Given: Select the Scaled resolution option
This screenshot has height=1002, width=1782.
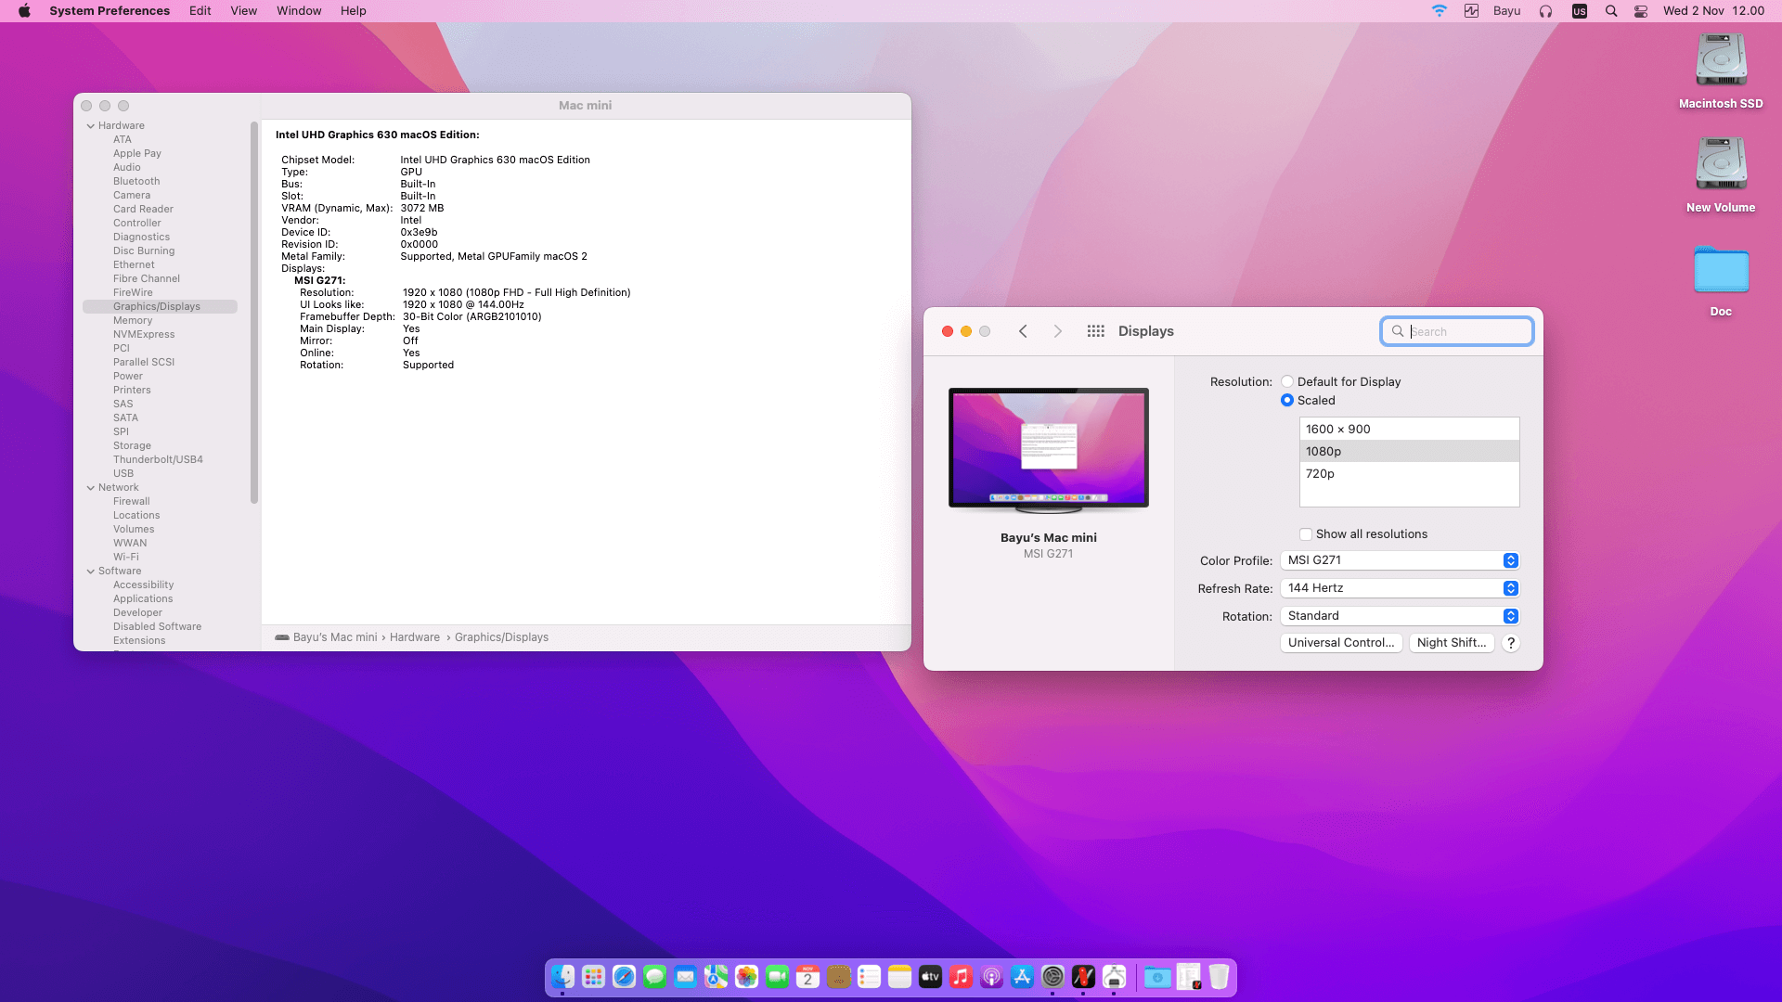Looking at the screenshot, I should coord(1287,400).
